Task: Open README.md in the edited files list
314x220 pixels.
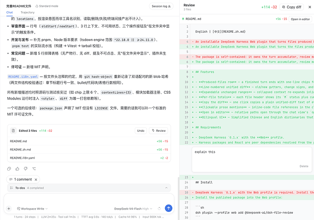Action: coord(89,141)
